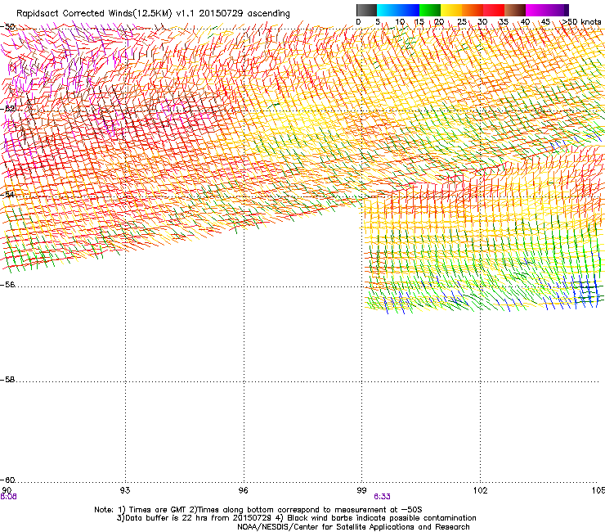Select the yellow 20–25 knots legend segment
This screenshot has height=532, width=605.
451,10
